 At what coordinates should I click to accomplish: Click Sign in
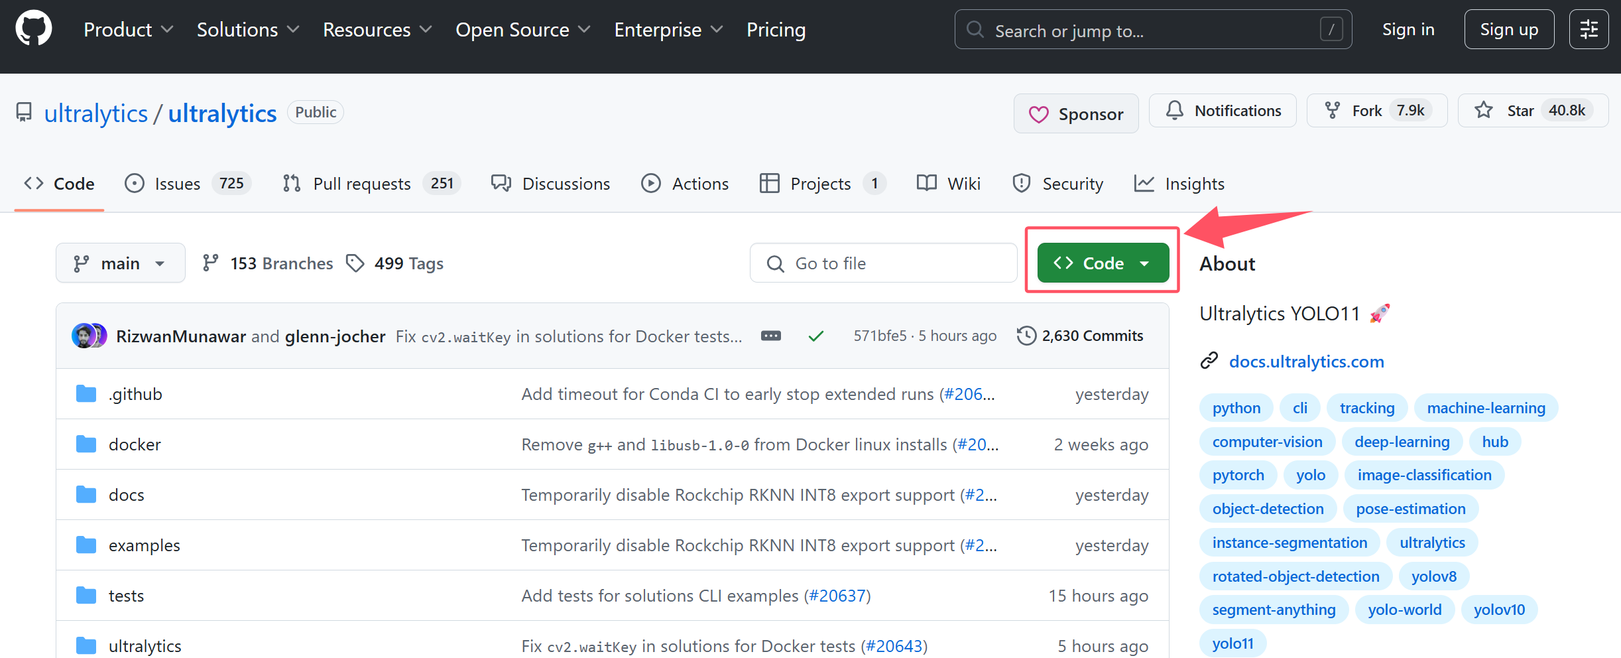pos(1408,30)
